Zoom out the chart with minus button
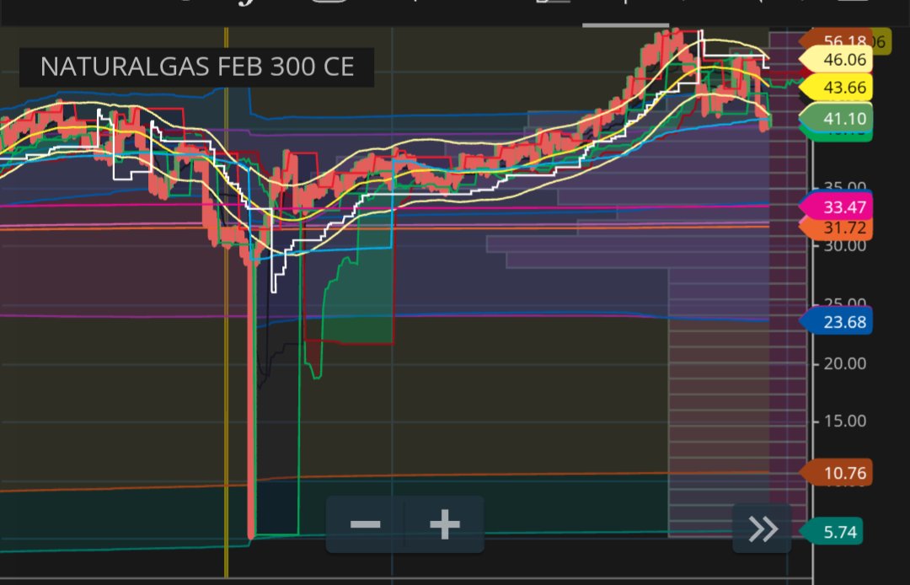 coord(366,524)
